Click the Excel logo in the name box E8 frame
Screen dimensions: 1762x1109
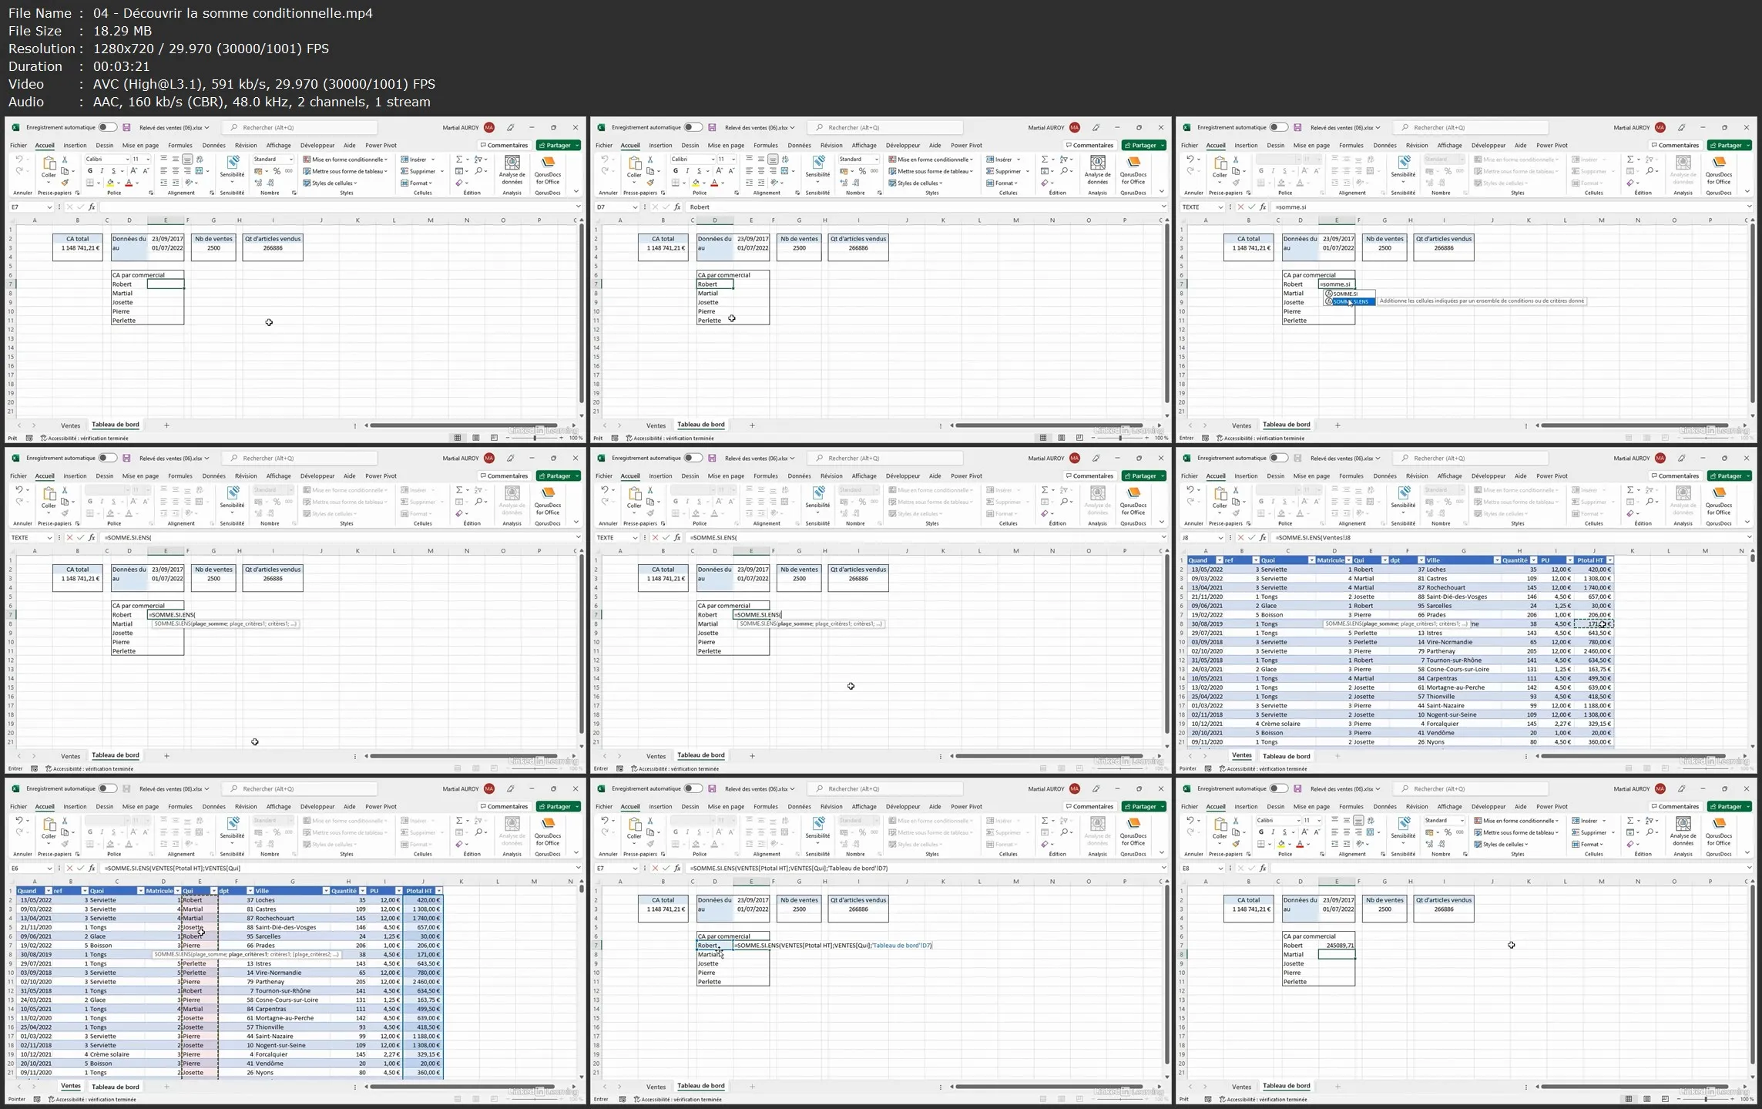click(x=1187, y=788)
